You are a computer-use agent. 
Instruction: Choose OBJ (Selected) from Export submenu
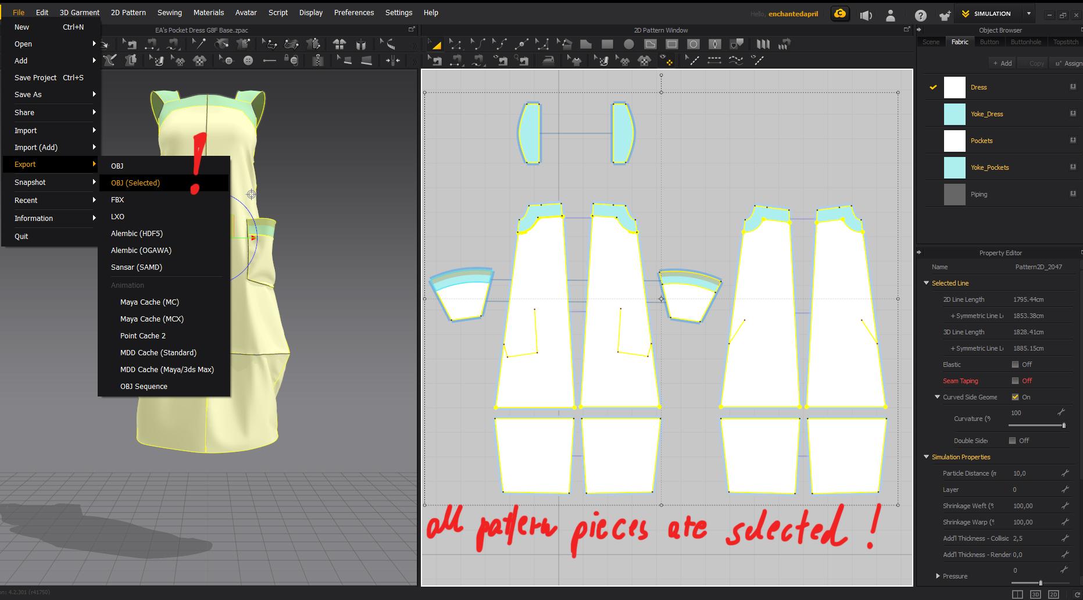pyautogui.click(x=164, y=183)
